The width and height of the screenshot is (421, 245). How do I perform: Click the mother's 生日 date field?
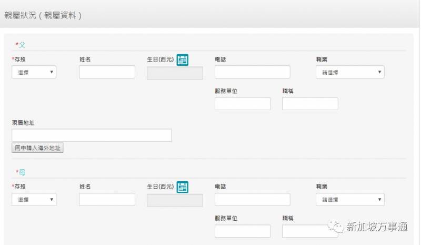point(175,200)
